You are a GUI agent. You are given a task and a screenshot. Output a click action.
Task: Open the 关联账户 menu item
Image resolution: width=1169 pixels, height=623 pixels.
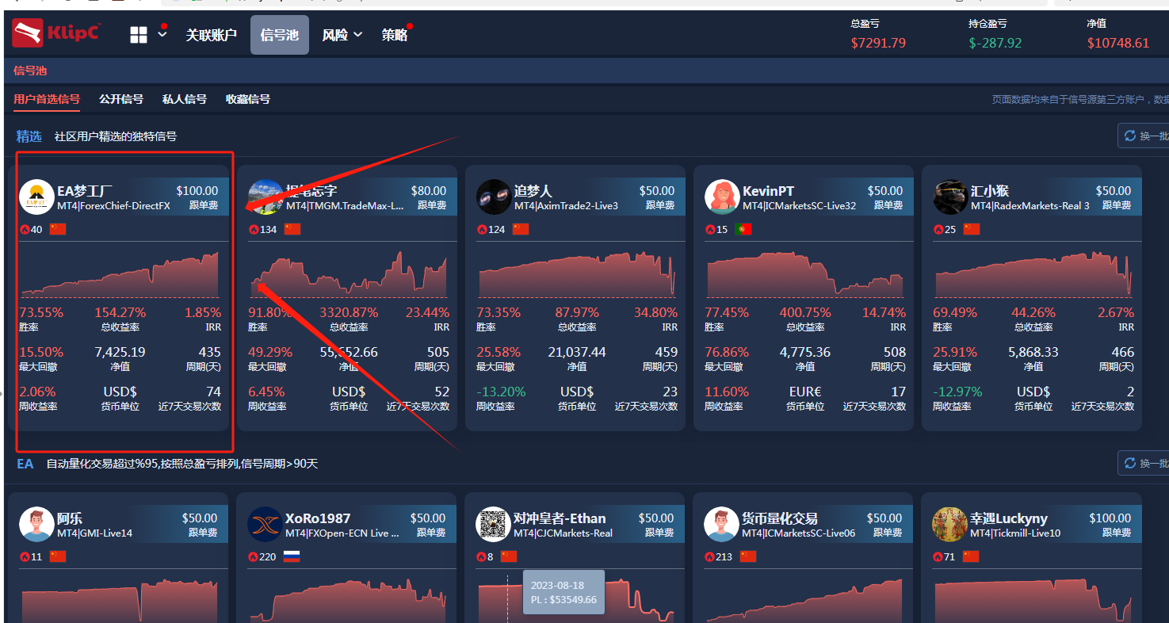point(211,34)
